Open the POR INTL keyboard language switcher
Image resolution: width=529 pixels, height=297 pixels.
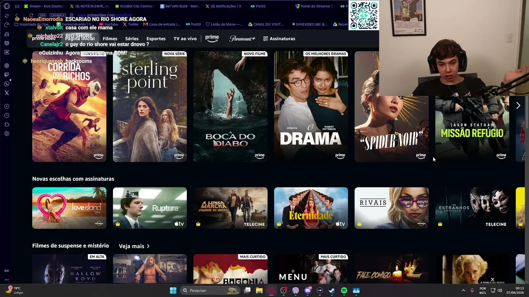click(483, 290)
